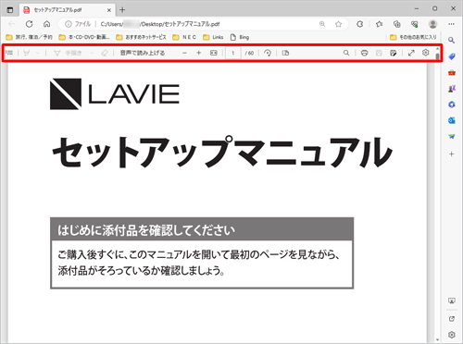Click the Save As PDF icon
Viewport: 463px width, 344px height.
393,53
